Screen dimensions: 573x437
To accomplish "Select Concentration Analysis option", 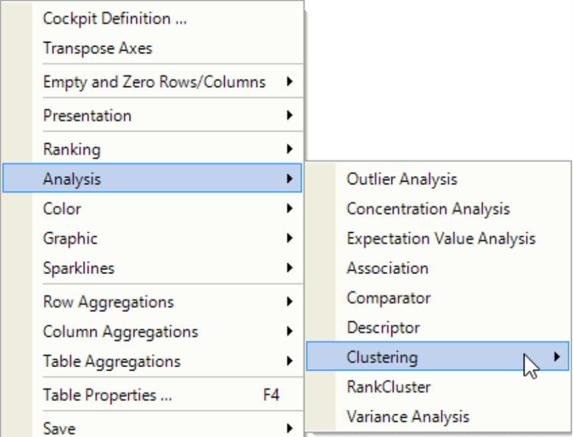I will point(438,209).
